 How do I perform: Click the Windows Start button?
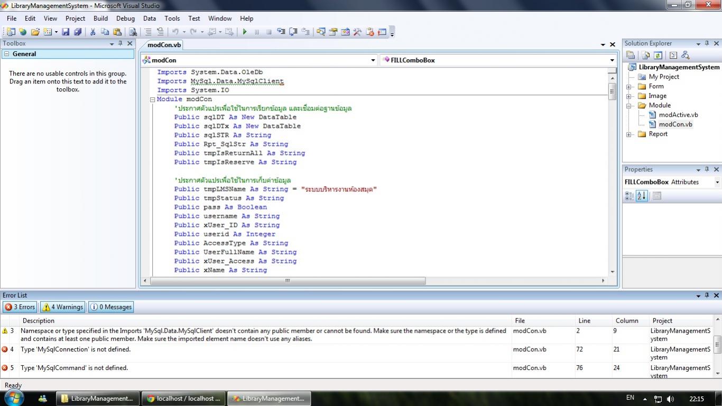point(13,398)
